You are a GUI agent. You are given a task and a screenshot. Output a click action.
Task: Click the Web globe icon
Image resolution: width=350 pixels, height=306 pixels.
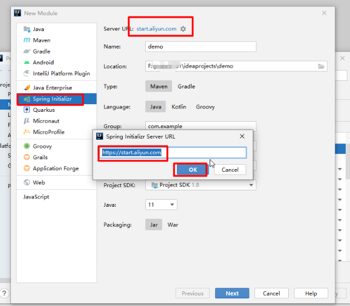pos(27,182)
